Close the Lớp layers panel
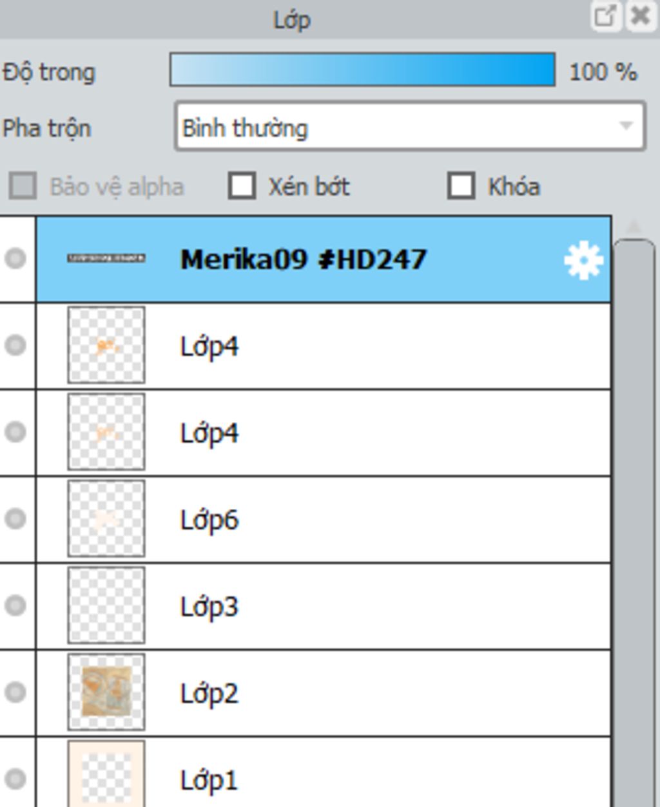This screenshot has height=807, width=660. (x=641, y=16)
